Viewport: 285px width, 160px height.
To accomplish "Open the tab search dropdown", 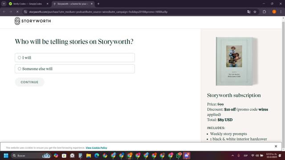I will click(4, 4).
